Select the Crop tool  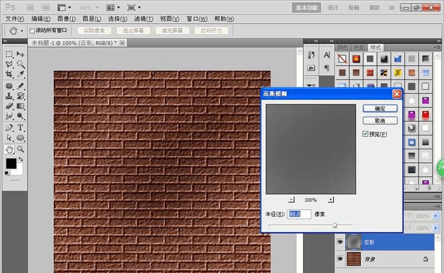(x=9, y=74)
